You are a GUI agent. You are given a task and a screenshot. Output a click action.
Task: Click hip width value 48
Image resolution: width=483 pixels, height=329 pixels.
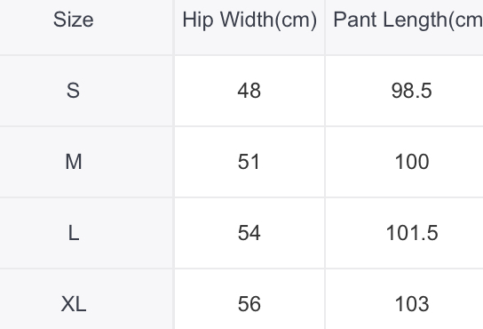pos(249,91)
